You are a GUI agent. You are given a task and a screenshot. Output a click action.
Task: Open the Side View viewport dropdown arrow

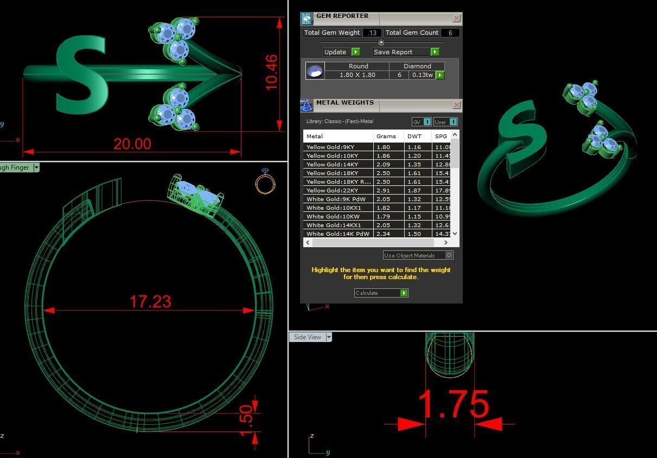(x=328, y=337)
